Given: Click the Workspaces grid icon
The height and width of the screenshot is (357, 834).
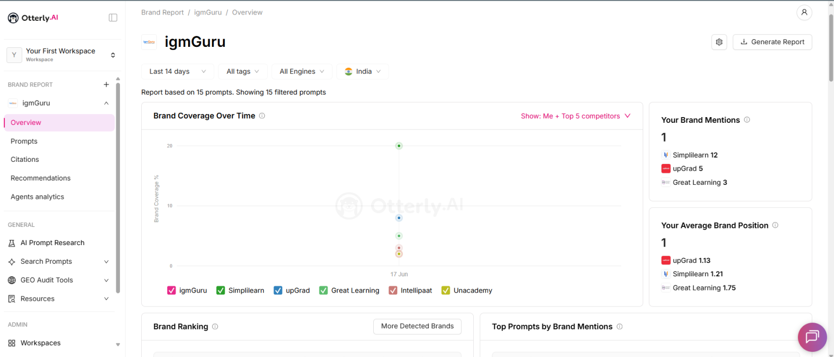Looking at the screenshot, I should tap(12, 343).
